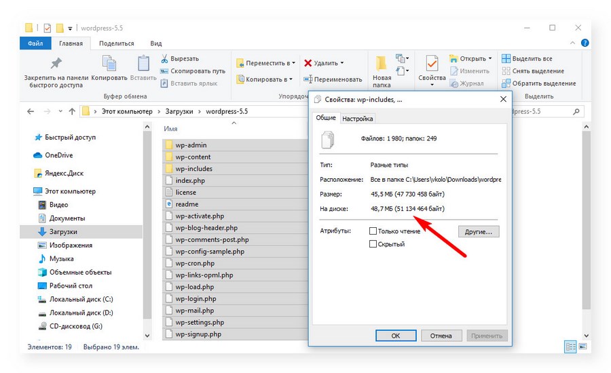611x373 pixels.
Task: Select Музыка in navigation pane
Action: [62, 259]
